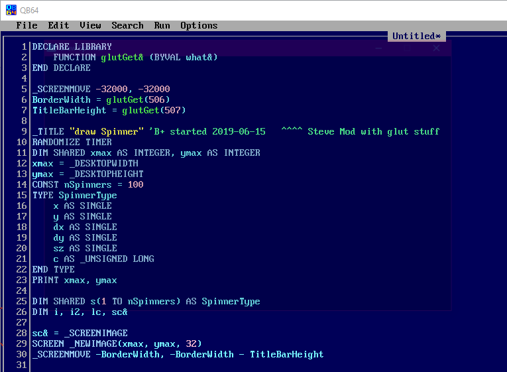
Task: Place cursor on SCREEN _NEWIMAGE line
Action: point(117,343)
